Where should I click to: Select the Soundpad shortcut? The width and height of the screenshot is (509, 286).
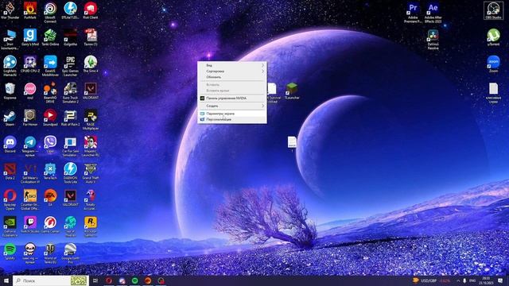coord(50,118)
